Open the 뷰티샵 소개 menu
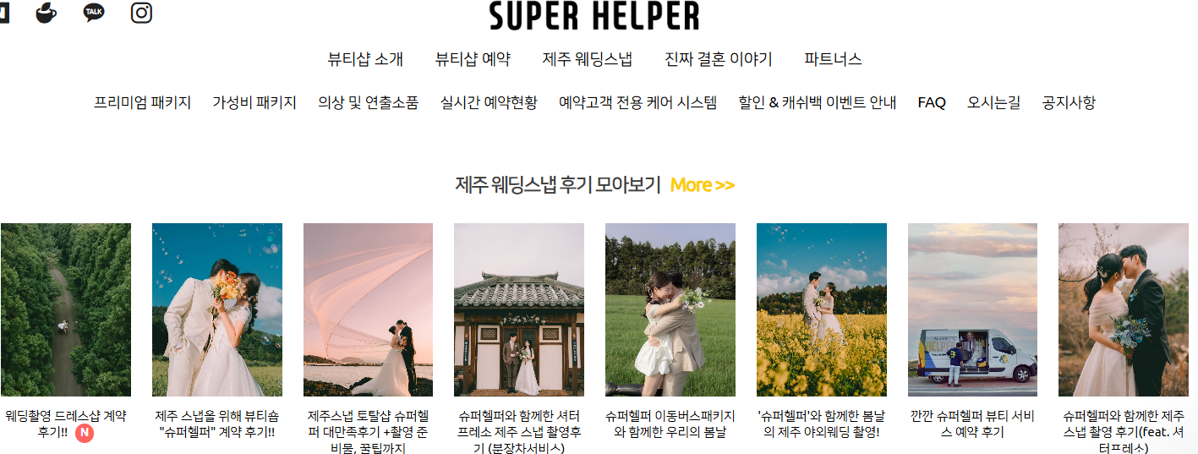The image size is (1198, 454). coord(365,59)
